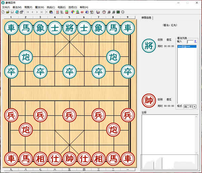Click the blue question mark help link
This screenshot has height=173, width=202.
tap(195, 41)
